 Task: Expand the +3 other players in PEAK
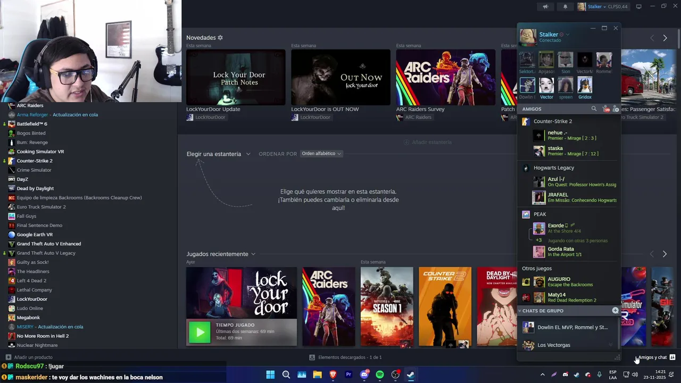(539, 240)
